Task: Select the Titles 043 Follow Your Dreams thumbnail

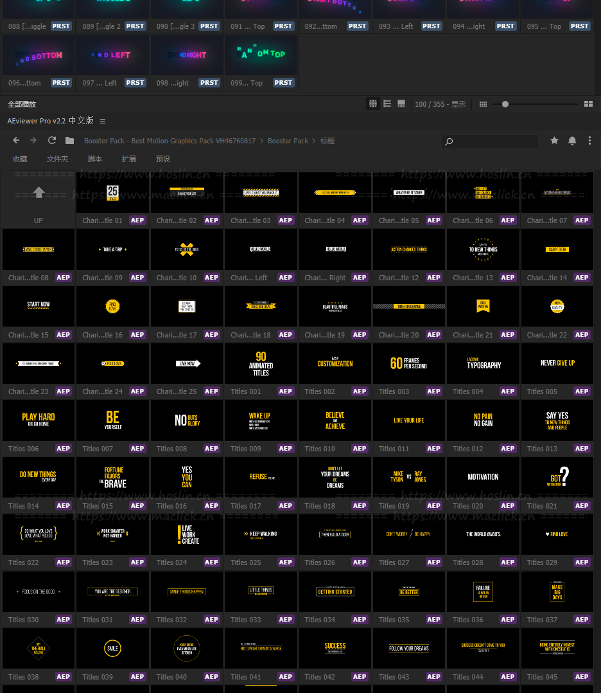Action: pyautogui.click(x=409, y=649)
